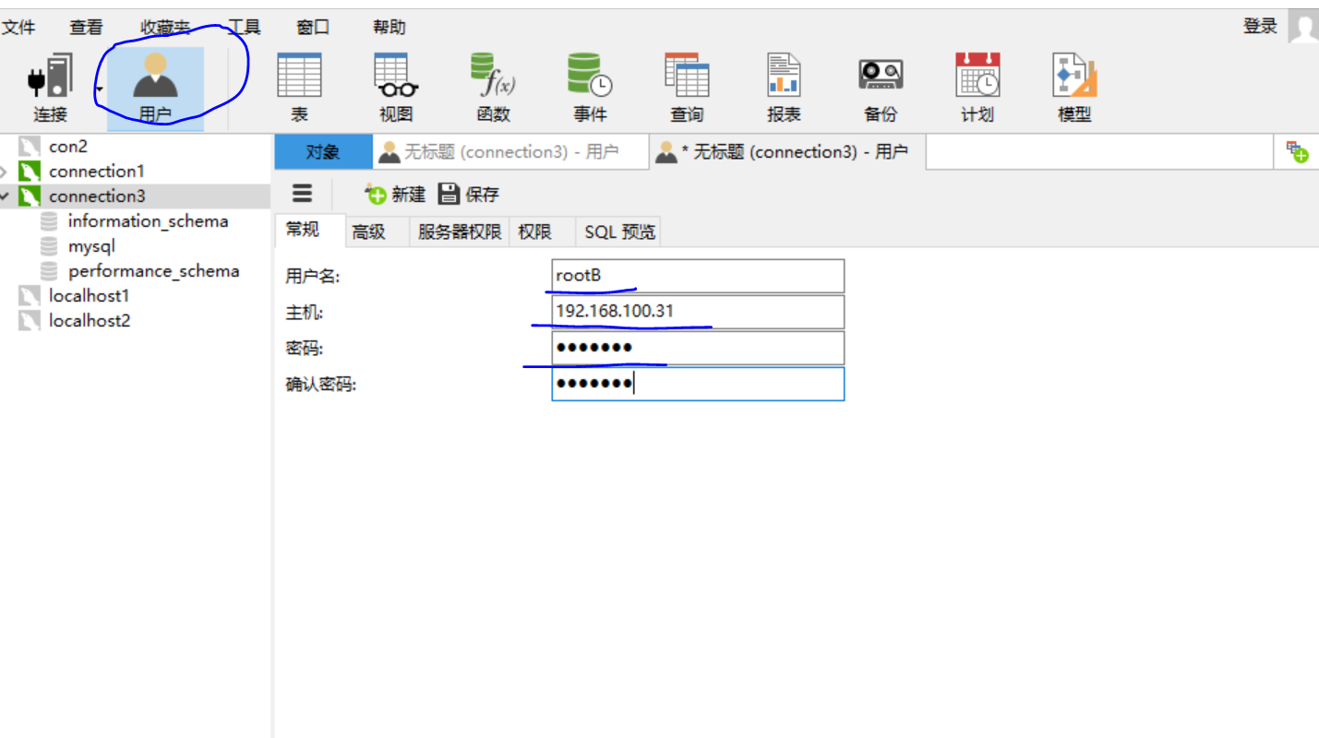Select the modified * 无标题 (connection3) - 用户 tab
This screenshot has width=1319, height=738.
787,152
